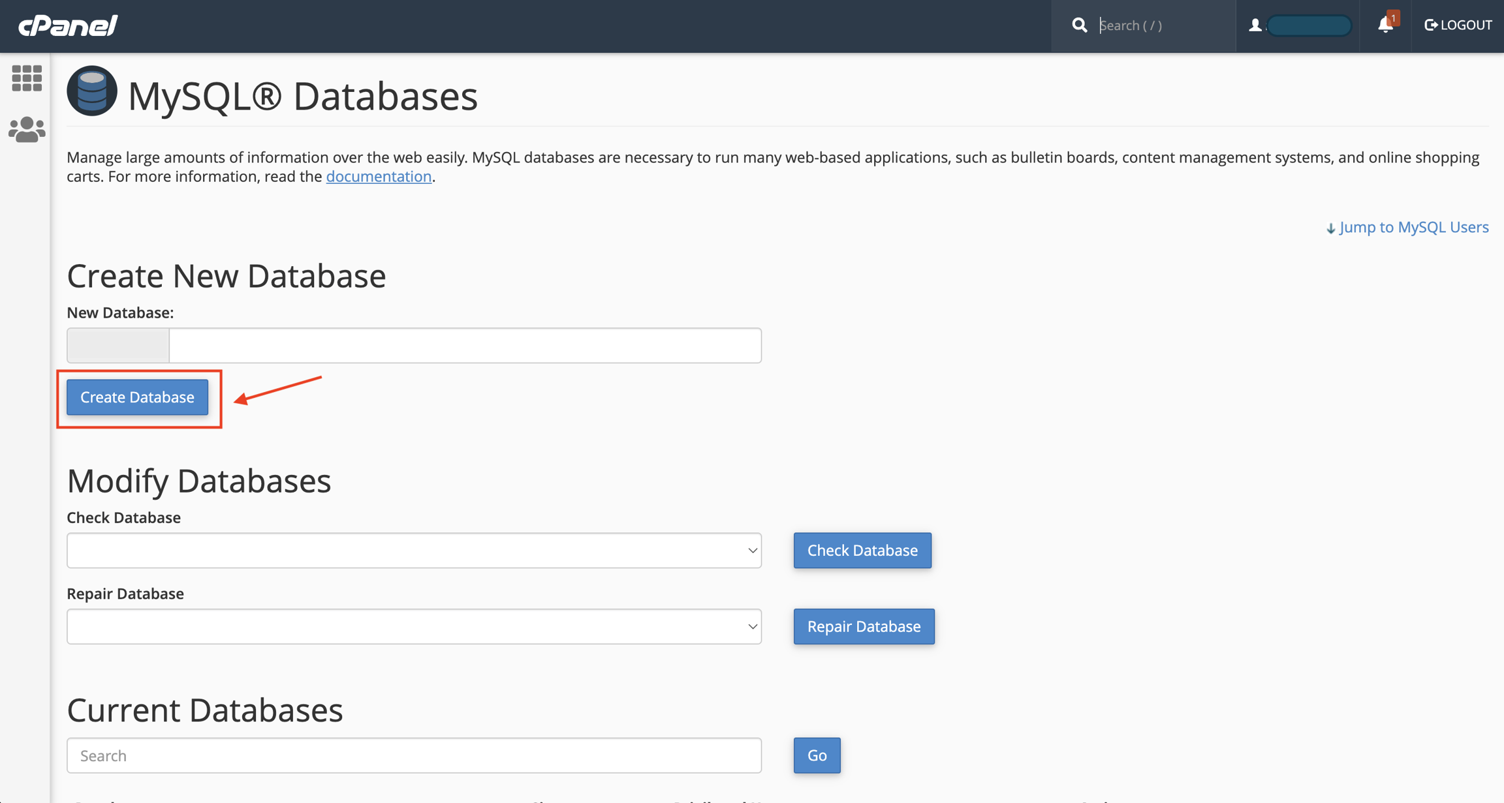Open the apps grid home icon

[27, 78]
